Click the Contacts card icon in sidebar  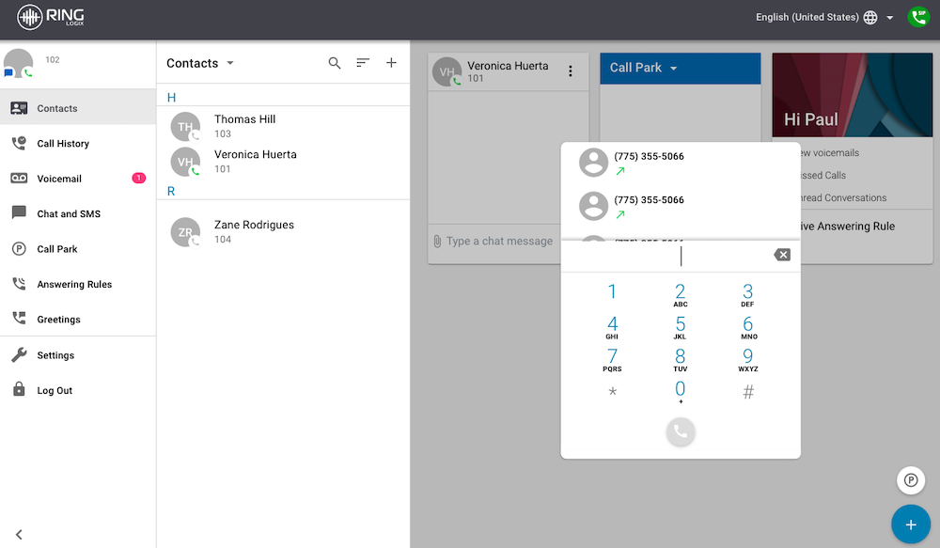(x=19, y=108)
